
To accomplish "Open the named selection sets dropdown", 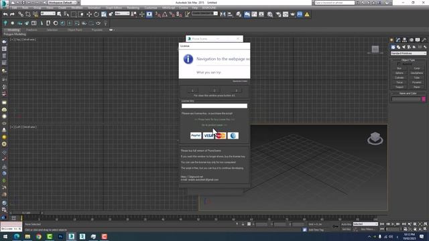I will [204, 13].
